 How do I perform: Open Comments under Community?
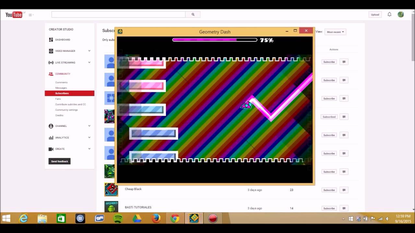(62, 82)
